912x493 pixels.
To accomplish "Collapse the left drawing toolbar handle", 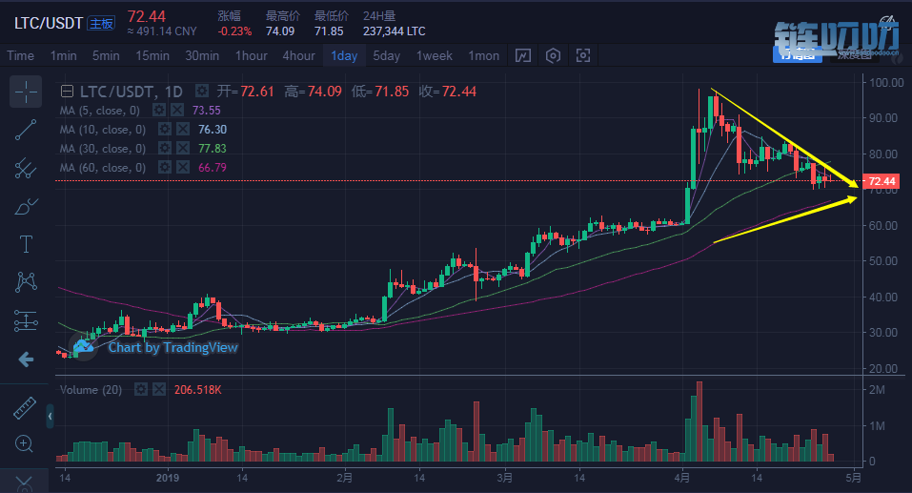I will 50,416.
